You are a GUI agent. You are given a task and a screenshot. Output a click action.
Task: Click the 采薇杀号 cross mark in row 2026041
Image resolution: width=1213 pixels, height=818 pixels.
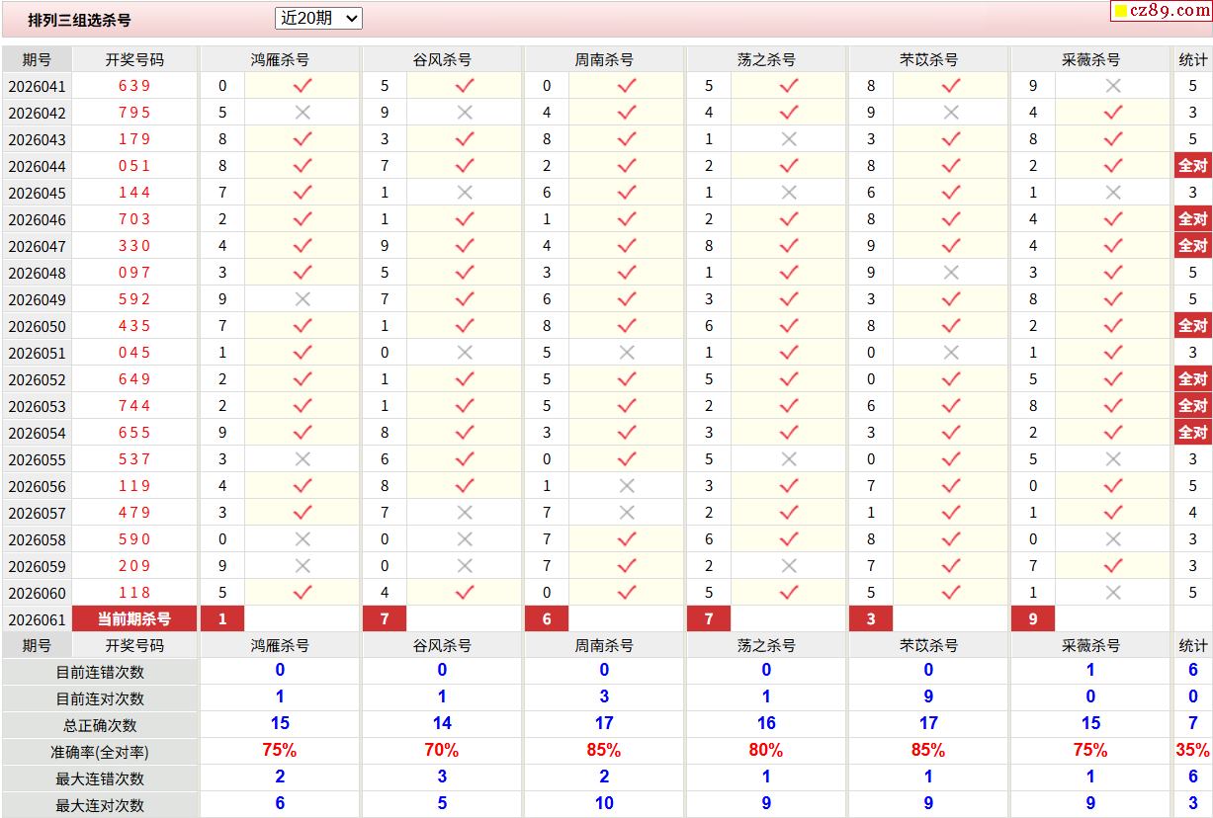(1113, 86)
